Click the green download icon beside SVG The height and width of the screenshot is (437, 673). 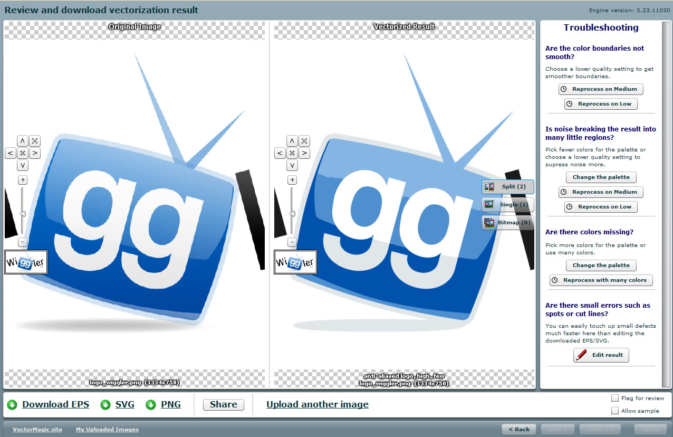(x=105, y=405)
